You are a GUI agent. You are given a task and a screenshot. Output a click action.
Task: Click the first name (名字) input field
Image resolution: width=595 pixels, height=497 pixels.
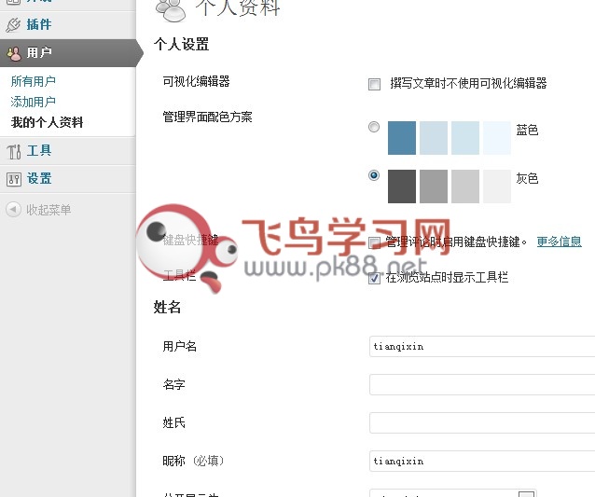tap(481, 385)
